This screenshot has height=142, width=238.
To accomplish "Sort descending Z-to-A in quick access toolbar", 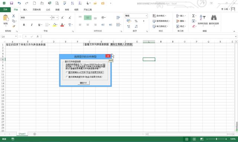I will click(x=80, y=3).
